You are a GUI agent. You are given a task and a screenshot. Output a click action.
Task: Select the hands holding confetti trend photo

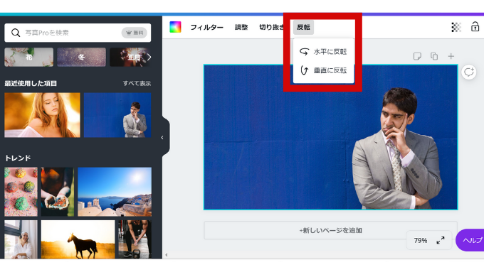(58, 192)
